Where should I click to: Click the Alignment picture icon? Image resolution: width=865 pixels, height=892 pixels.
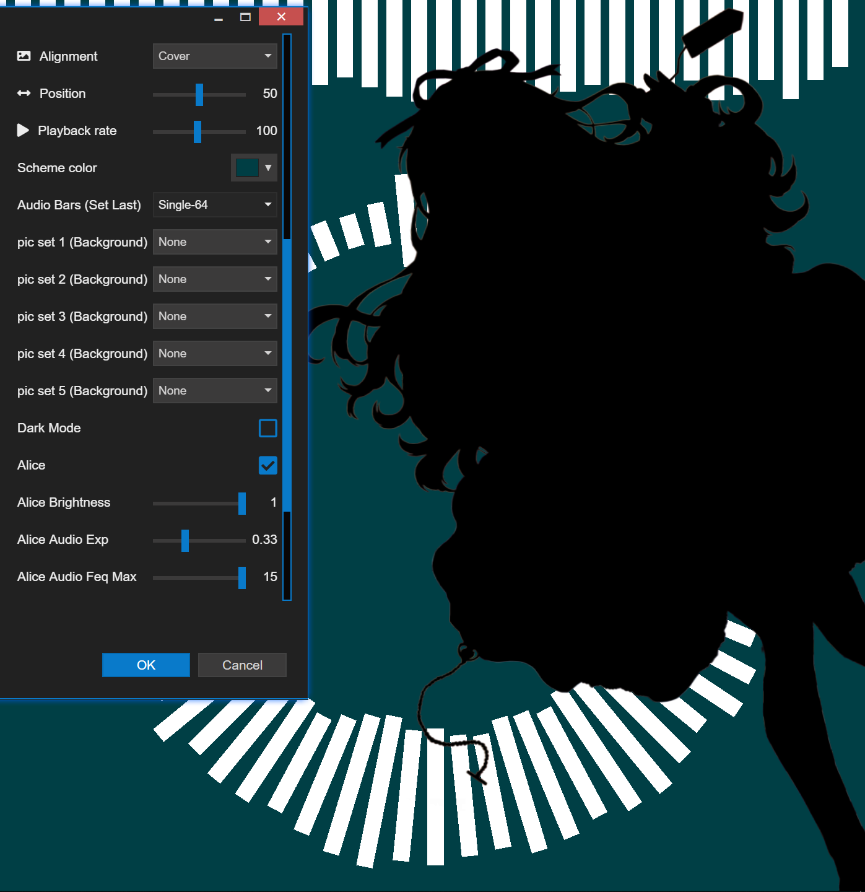click(x=24, y=56)
